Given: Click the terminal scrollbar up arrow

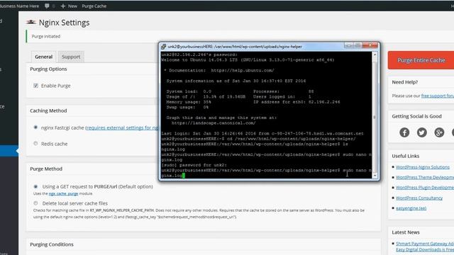Looking at the screenshot, I should [x=375, y=55].
